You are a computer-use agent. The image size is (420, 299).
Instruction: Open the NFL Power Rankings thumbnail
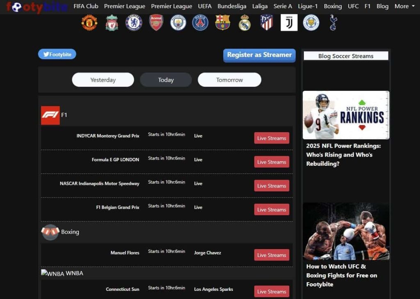click(346, 115)
